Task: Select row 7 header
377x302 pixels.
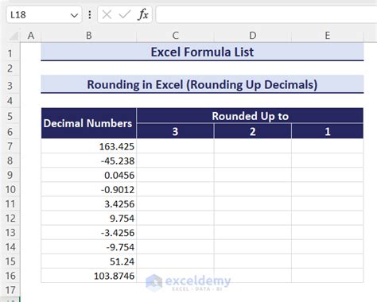Action: pos(10,146)
